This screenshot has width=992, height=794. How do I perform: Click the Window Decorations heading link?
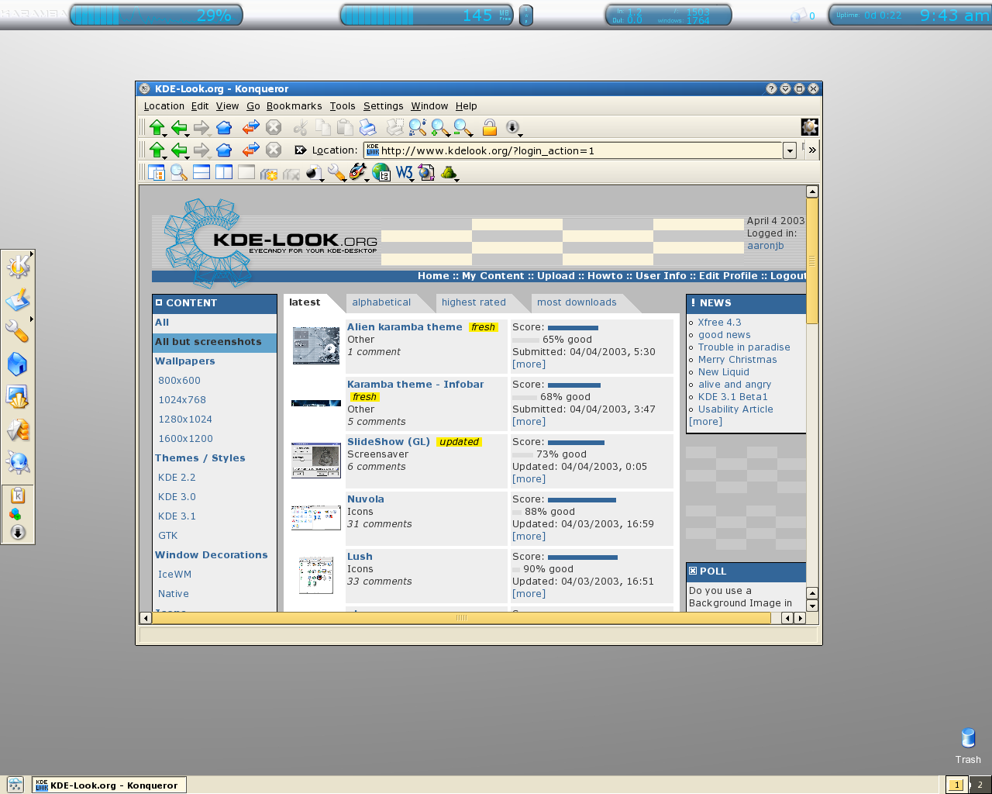(211, 555)
